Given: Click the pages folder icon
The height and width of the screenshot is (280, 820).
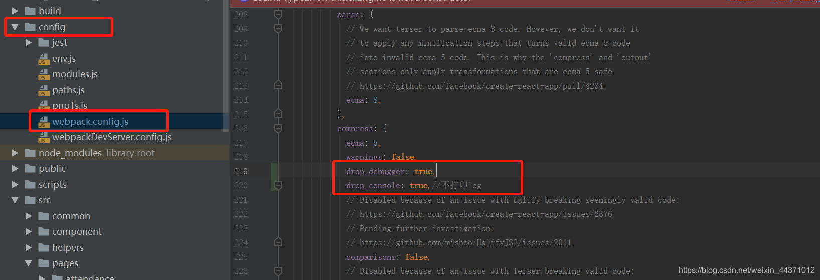Looking at the screenshot, I should pyautogui.click(x=44, y=263).
